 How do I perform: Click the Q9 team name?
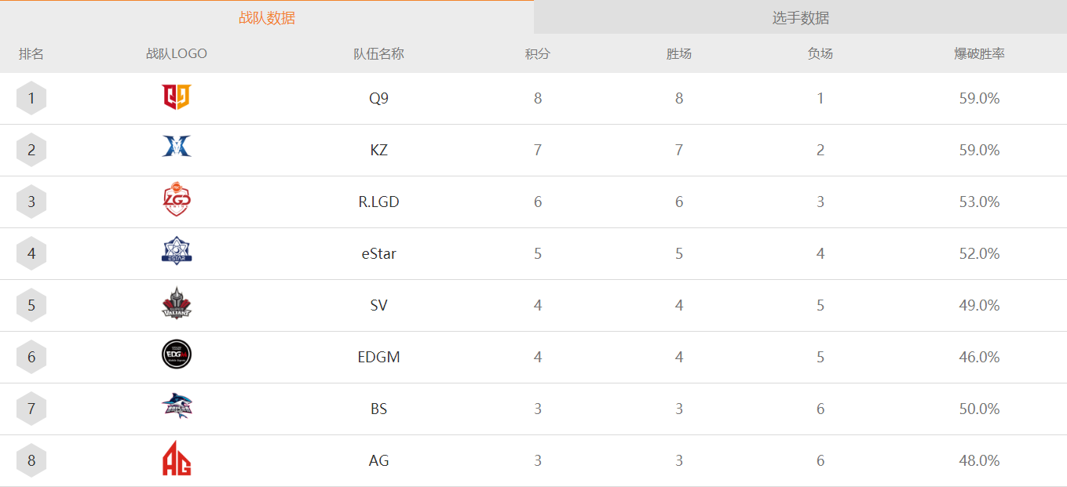tap(378, 99)
